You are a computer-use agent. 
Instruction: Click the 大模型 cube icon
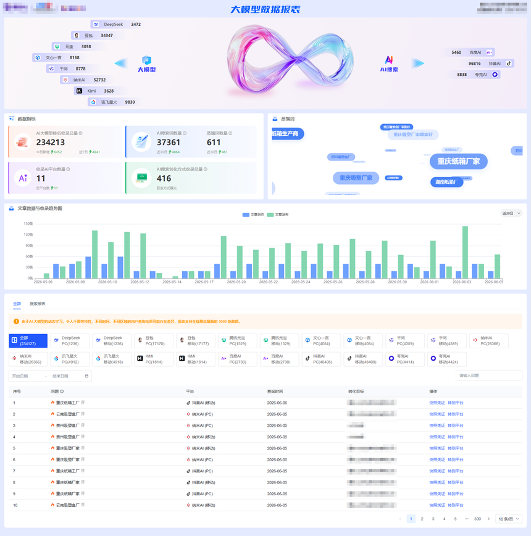pyautogui.click(x=146, y=60)
